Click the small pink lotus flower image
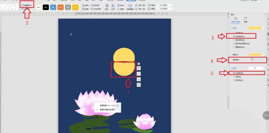The width and height of the screenshot is (269, 133). point(144,121)
